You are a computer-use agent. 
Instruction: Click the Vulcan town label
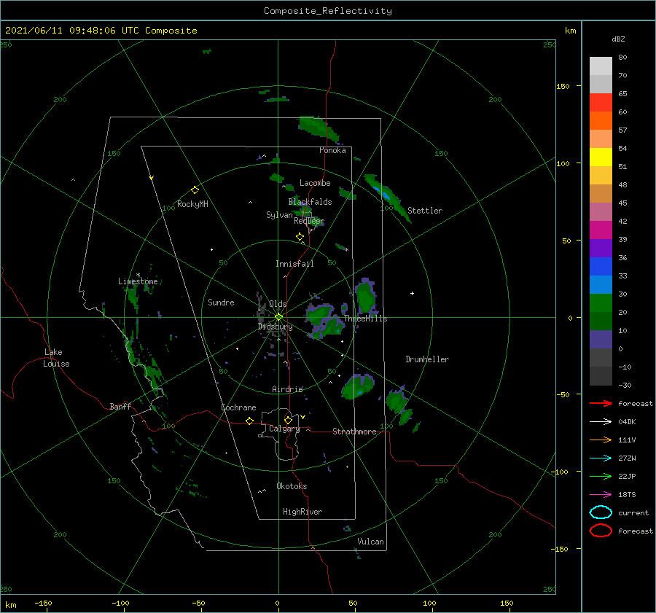(x=370, y=542)
